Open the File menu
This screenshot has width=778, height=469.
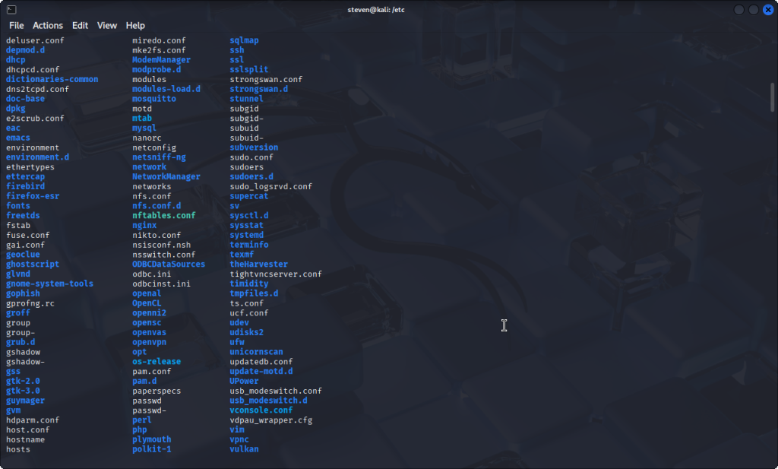point(17,25)
